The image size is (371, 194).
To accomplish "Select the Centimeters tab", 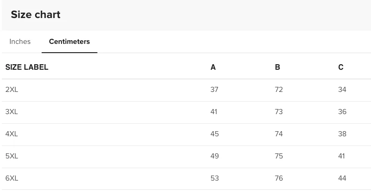I will click(x=69, y=42).
